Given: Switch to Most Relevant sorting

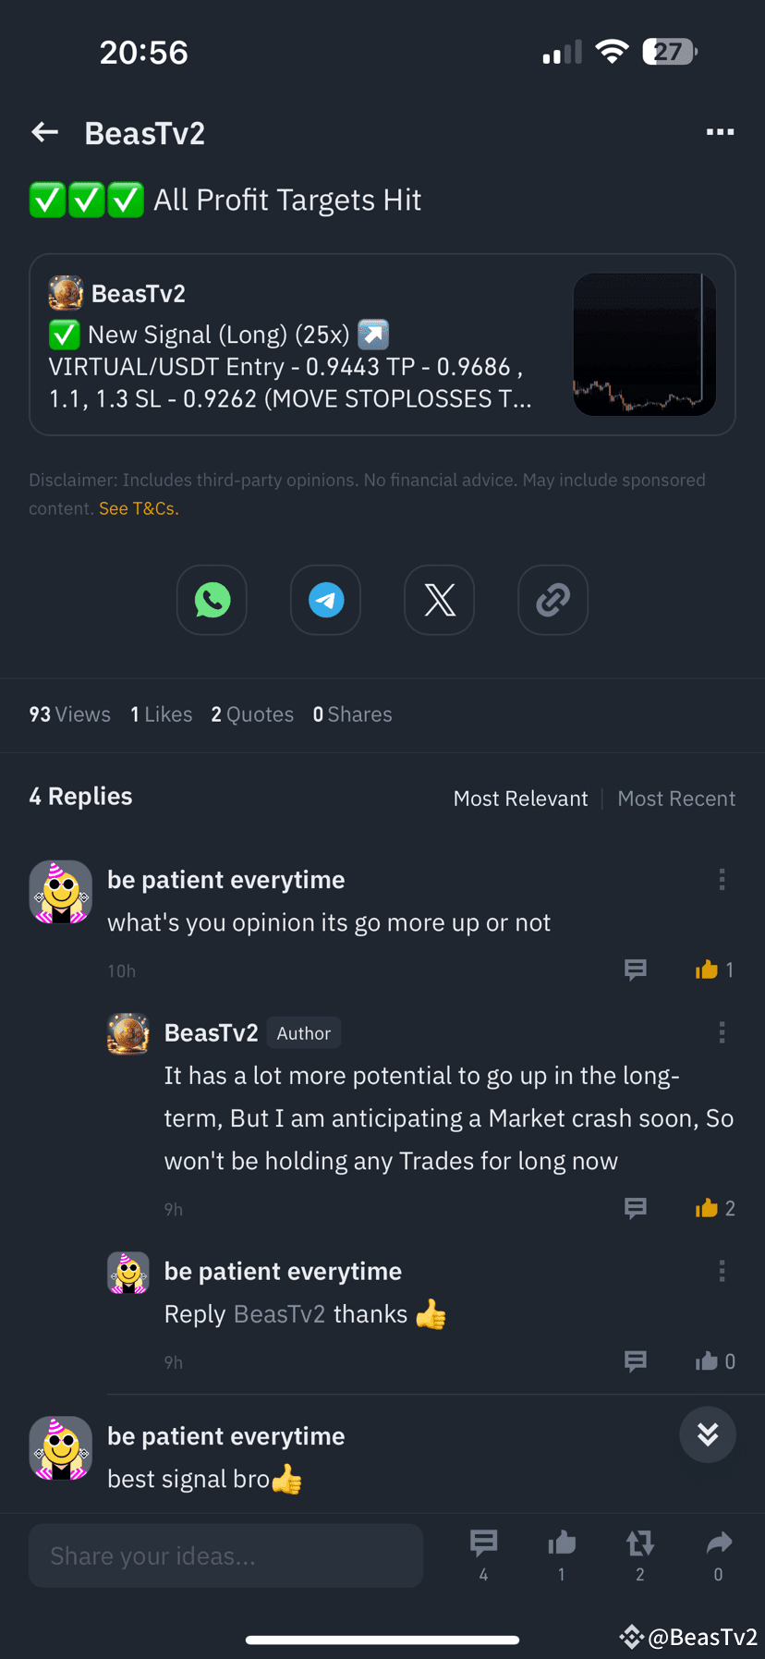Looking at the screenshot, I should (x=520, y=799).
